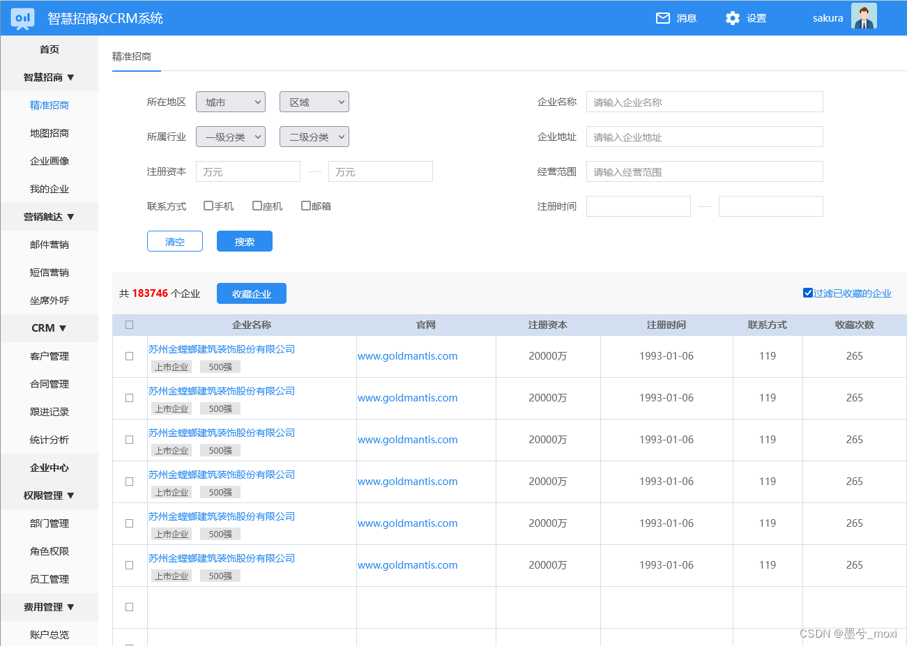Viewport: 907px width, 646px height.
Task: Open 我的企业 in sidebar
Action: point(49,189)
